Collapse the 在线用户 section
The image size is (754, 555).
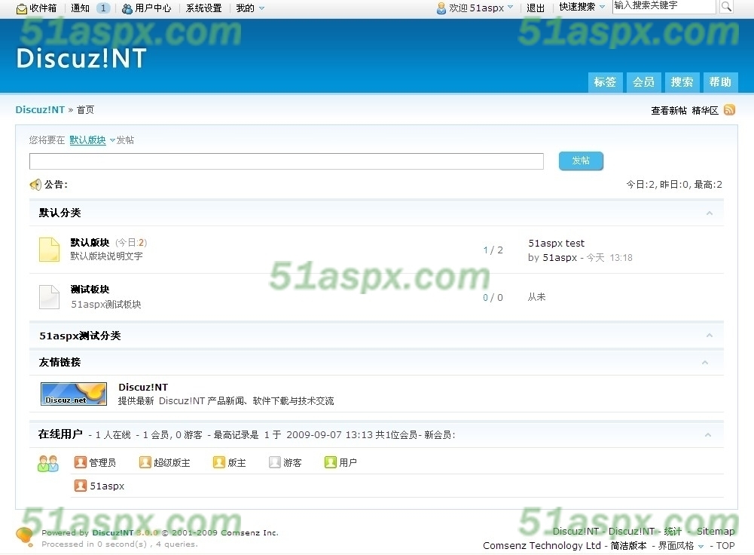(708, 434)
